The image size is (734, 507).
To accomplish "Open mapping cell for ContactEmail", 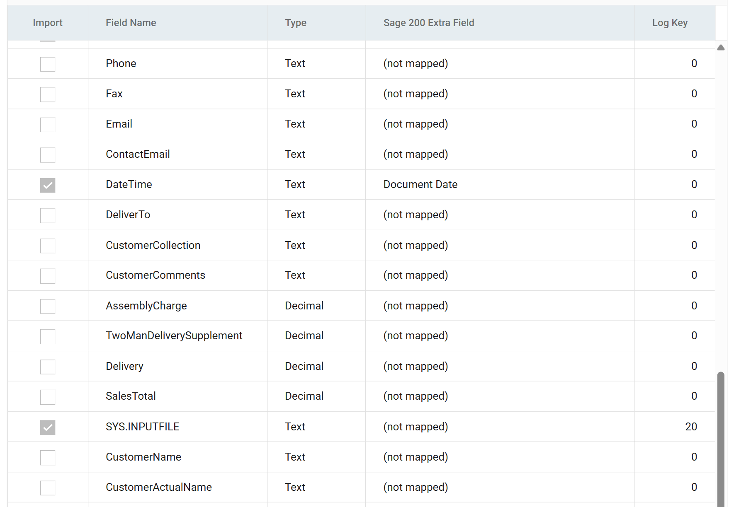I will coord(500,154).
